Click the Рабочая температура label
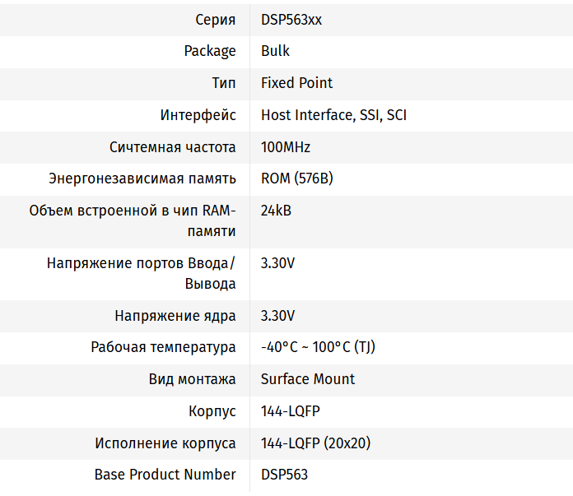This screenshot has height=496, width=573. (x=163, y=347)
